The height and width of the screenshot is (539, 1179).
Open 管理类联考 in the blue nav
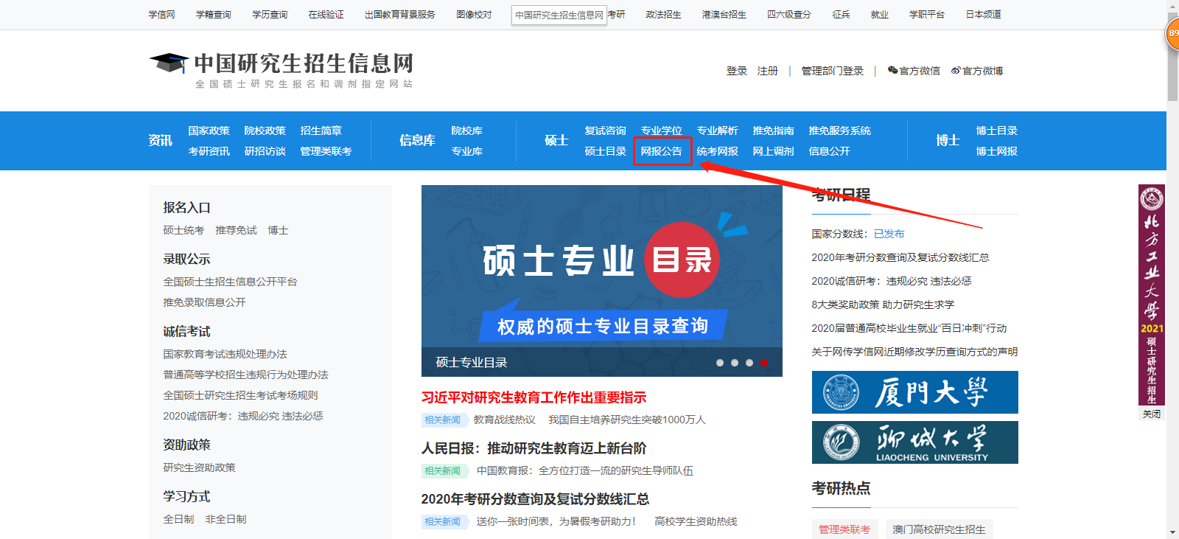point(326,151)
